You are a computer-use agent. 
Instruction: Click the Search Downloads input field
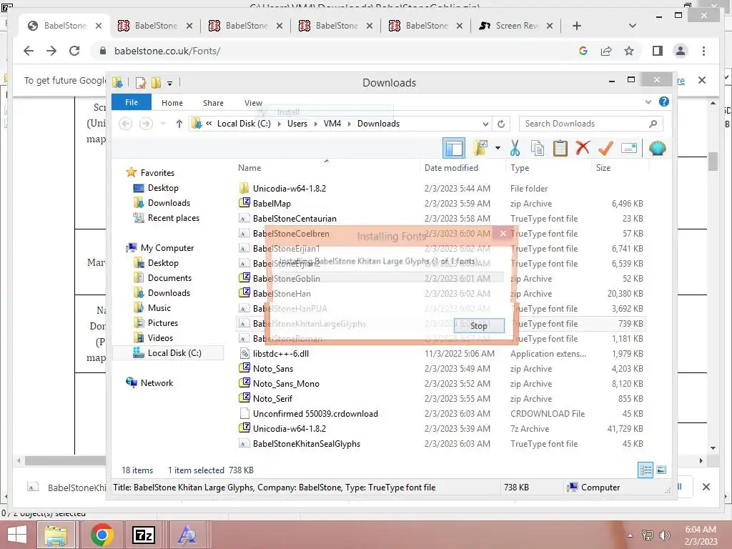(590, 124)
